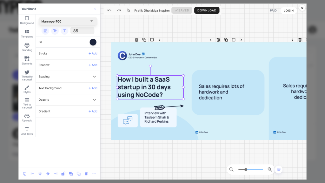Click Add next to Stroke
This screenshot has height=183, width=325.
[x=93, y=53]
